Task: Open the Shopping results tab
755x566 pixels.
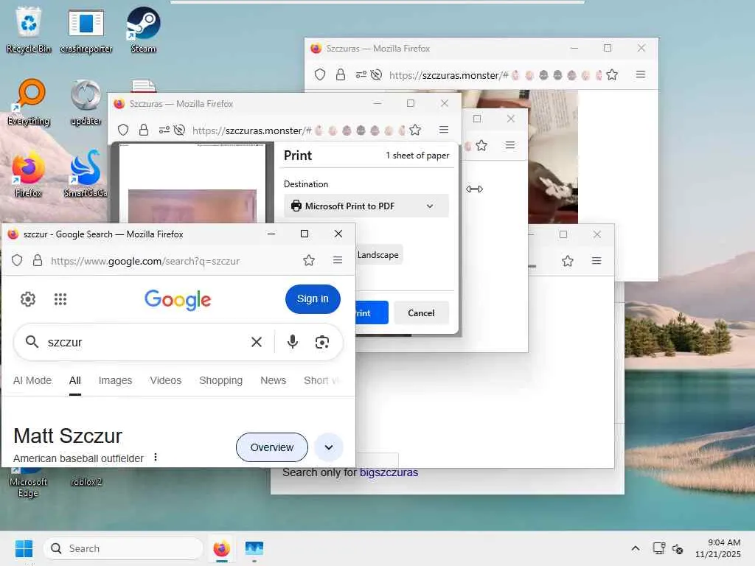Action: pos(221,380)
